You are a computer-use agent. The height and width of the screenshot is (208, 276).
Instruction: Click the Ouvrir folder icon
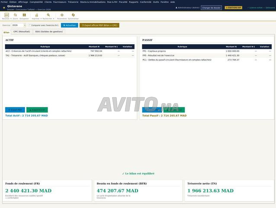coord(15,15)
